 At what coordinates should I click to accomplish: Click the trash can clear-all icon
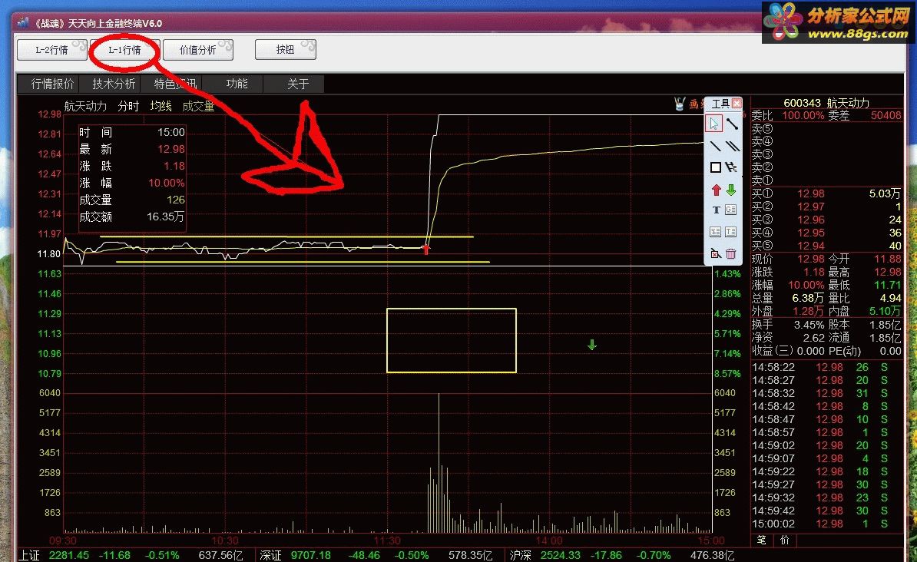(x=731, y=254)
